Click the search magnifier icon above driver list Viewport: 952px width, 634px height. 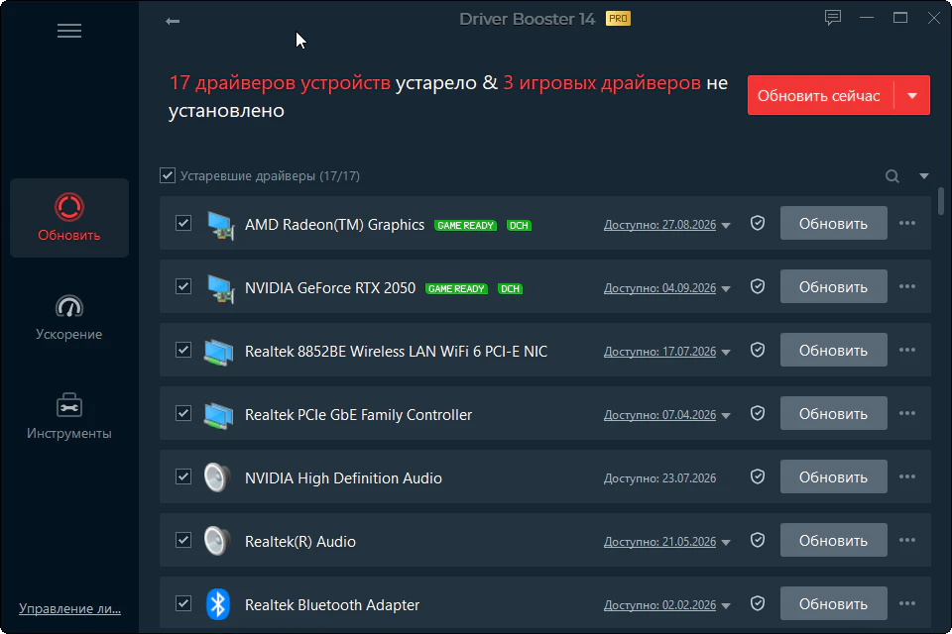(x=892, y=176)
